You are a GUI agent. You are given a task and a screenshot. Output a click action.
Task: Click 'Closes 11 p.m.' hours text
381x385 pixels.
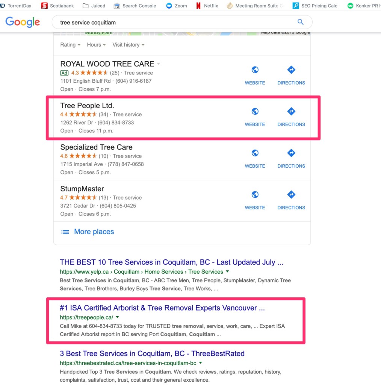coord(96,130)
